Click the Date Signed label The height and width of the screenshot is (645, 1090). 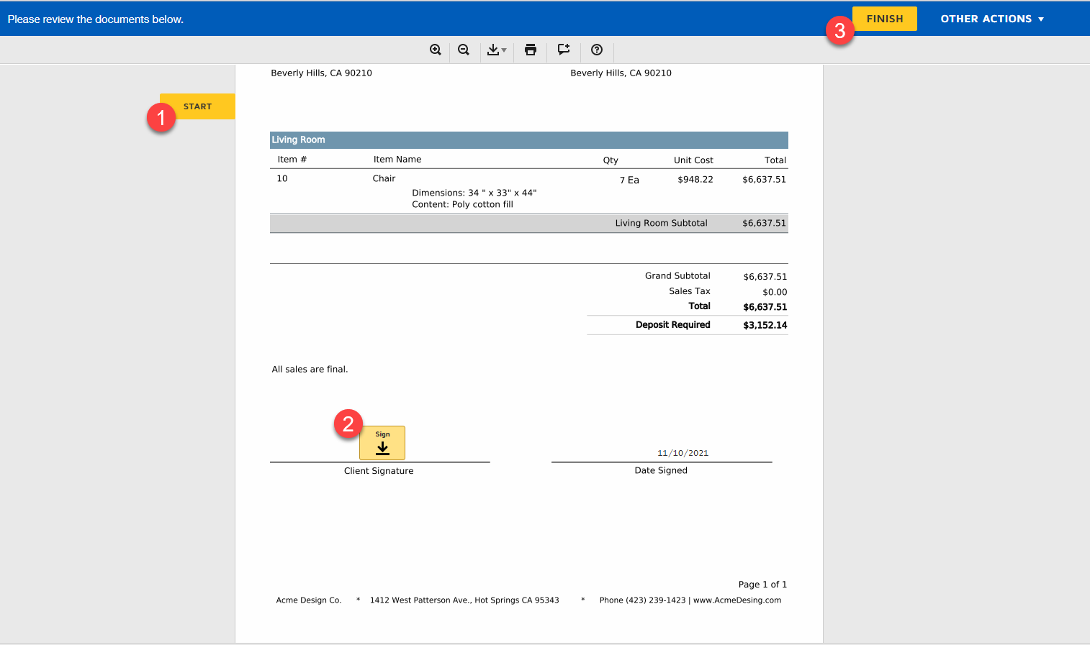point(661,470)
